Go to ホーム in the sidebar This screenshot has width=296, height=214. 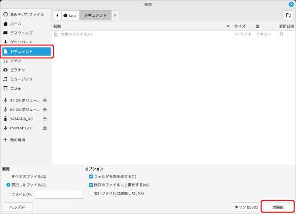(x=26, y=24)
